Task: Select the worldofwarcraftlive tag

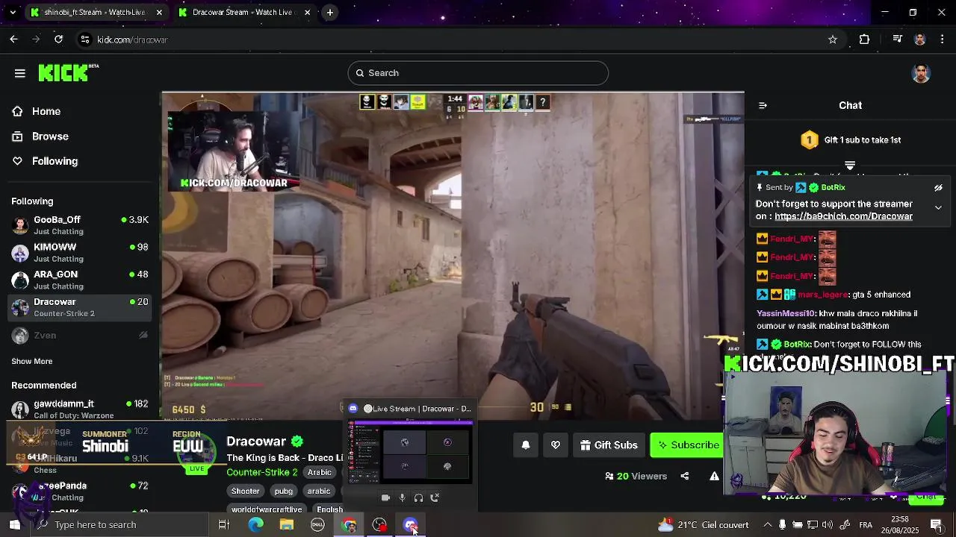Action: [267, 509]
